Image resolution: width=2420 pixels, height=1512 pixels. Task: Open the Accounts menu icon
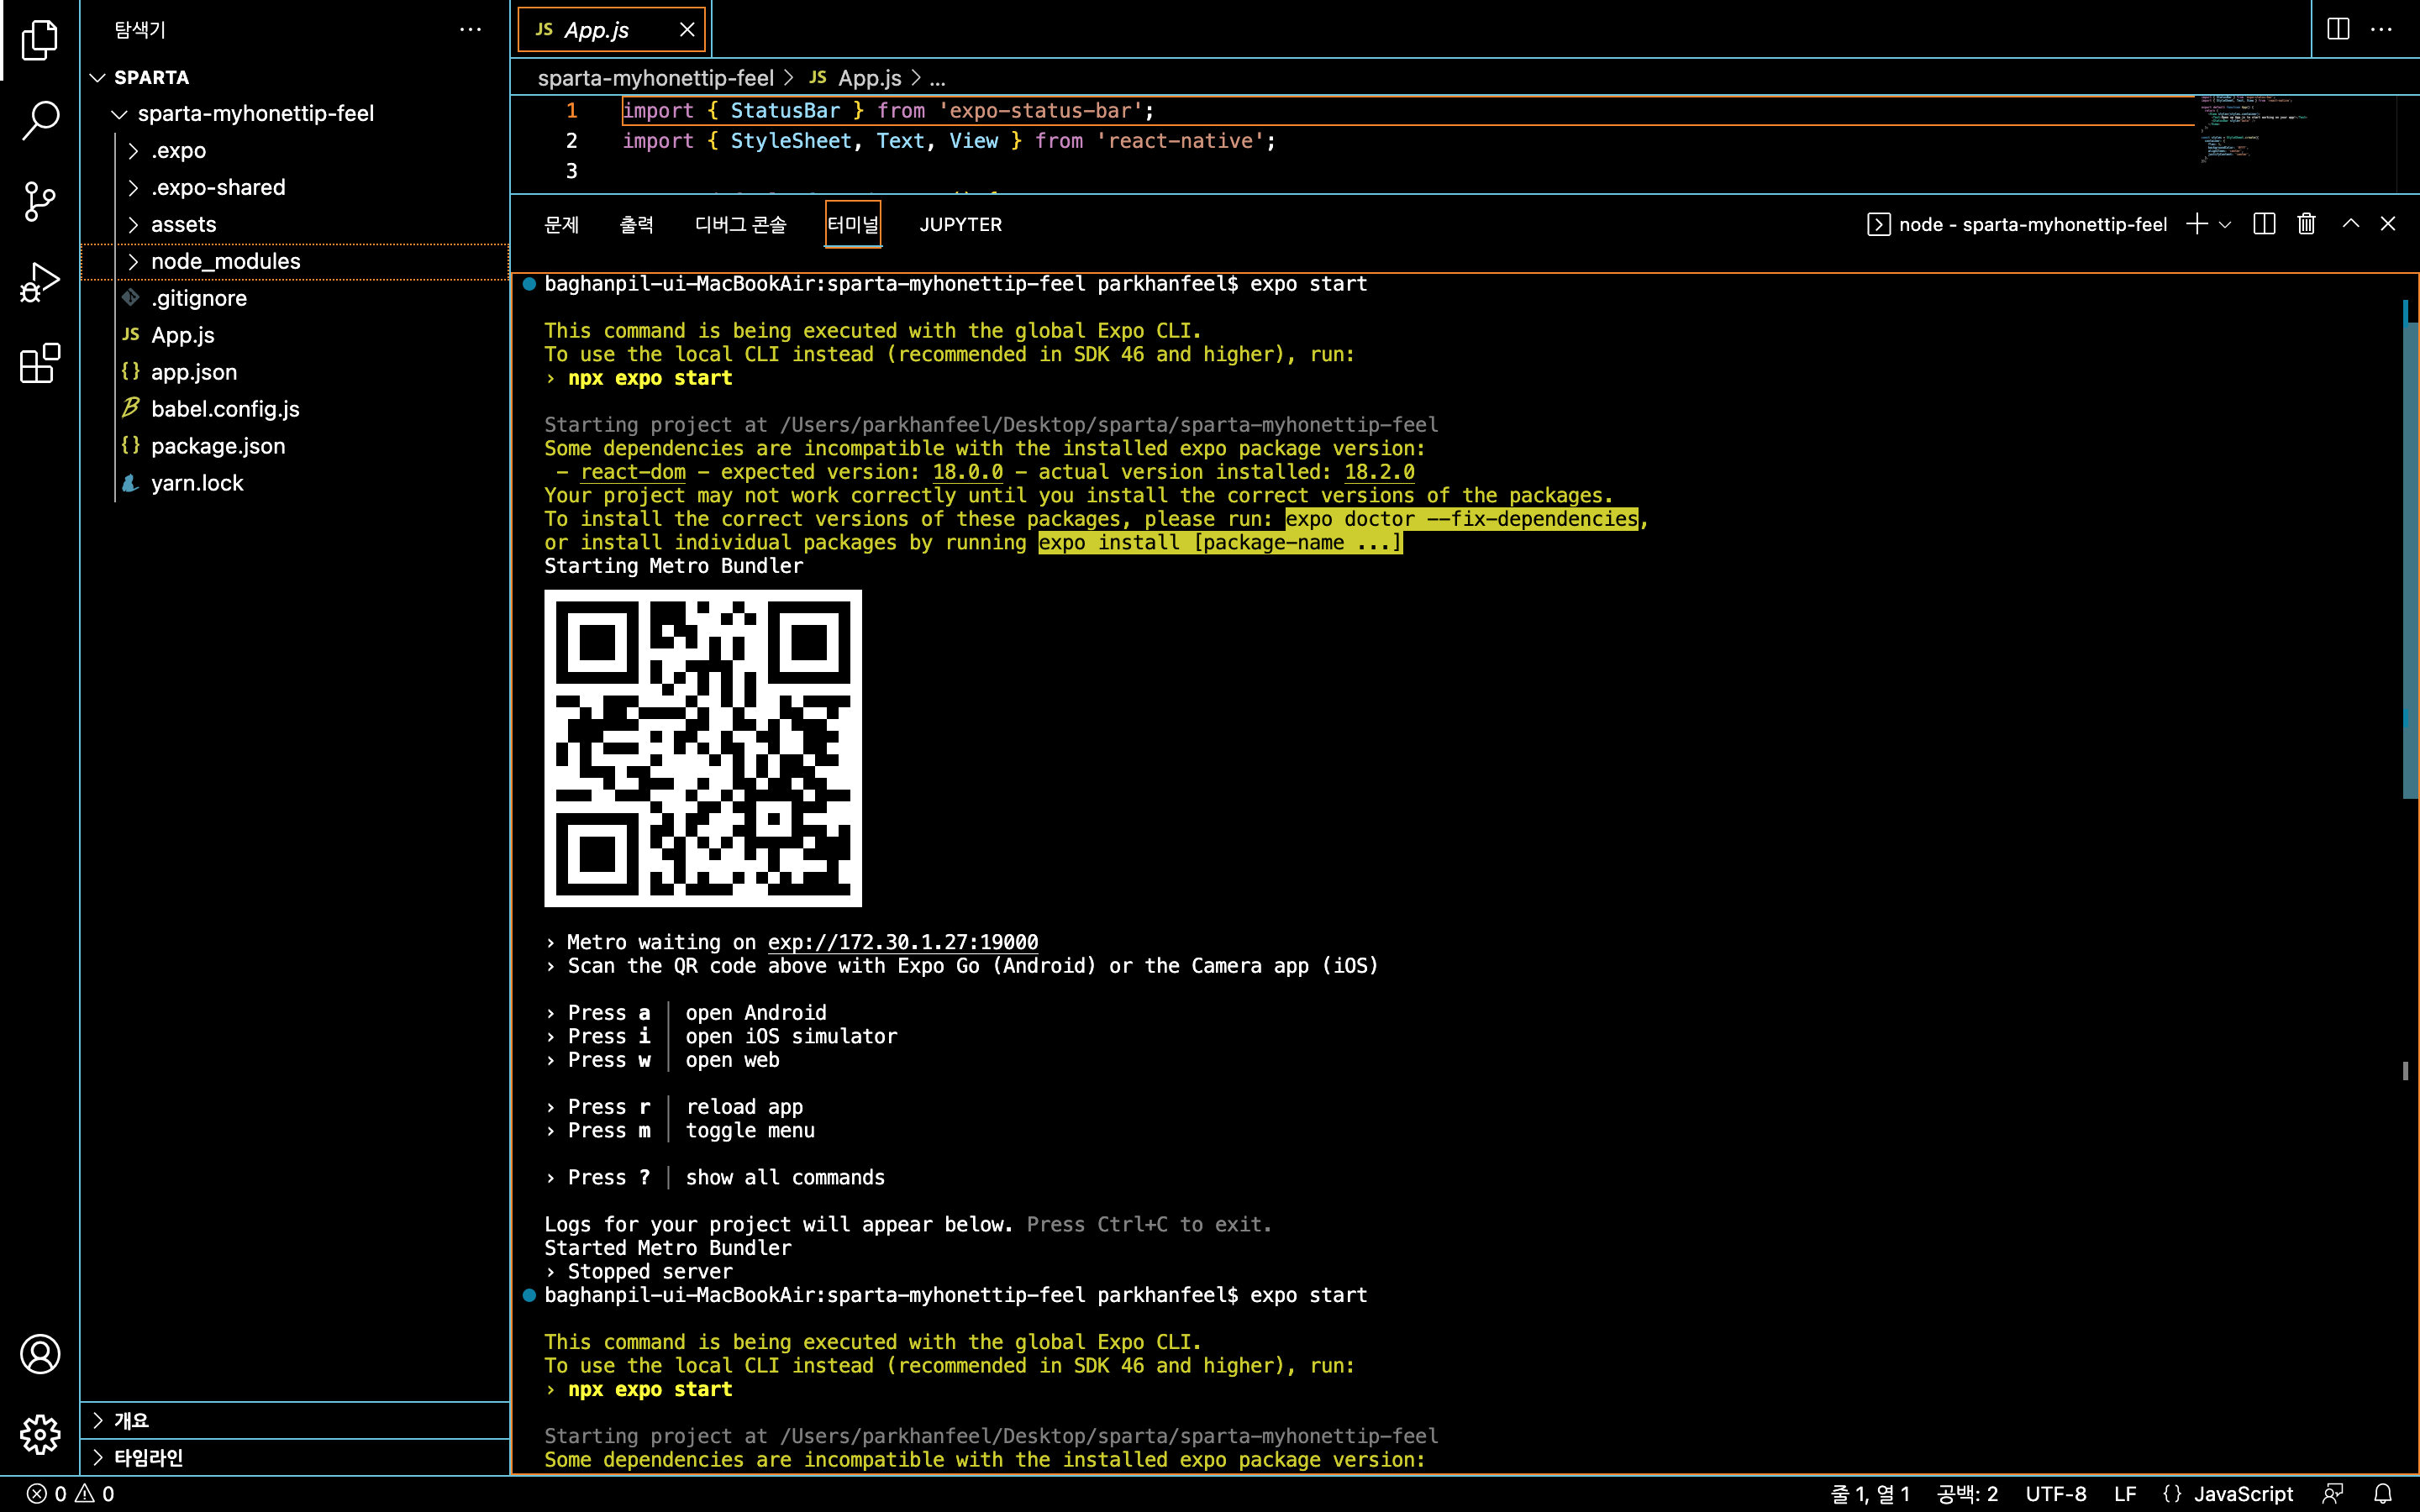pyautogui.click(x=40, y=1354)
